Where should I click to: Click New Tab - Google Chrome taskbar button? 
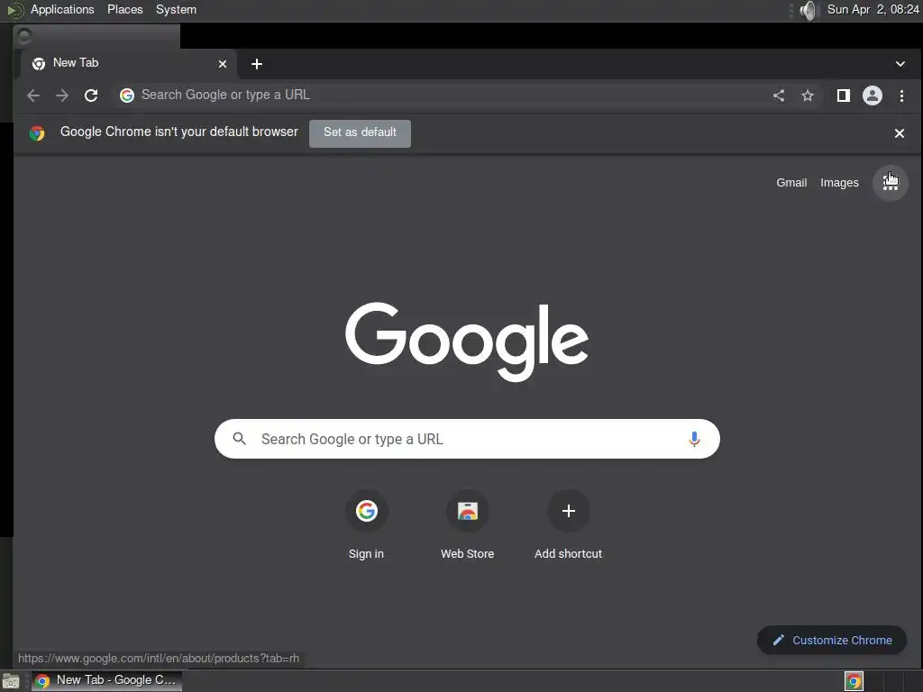pos(106,680)
